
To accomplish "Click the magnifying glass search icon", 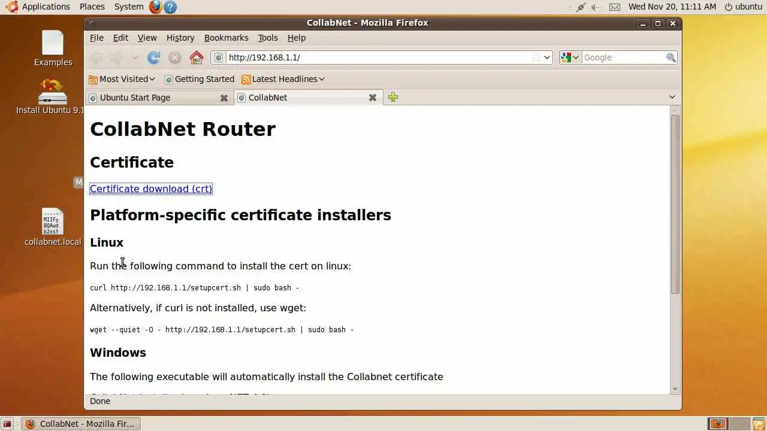I will click(x=671, y=57).
